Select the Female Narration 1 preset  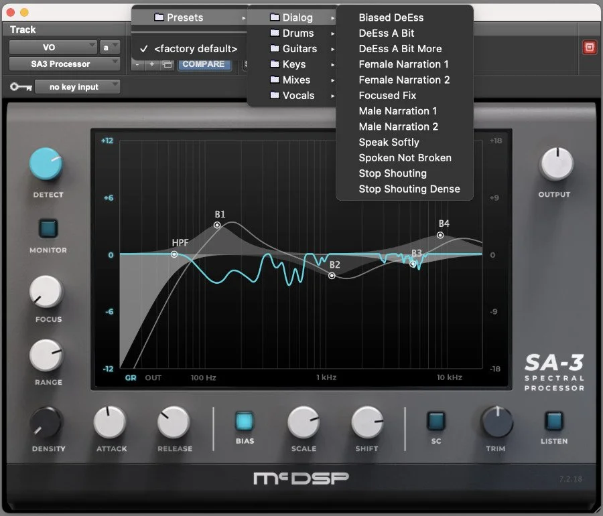[x=404, y=64]
